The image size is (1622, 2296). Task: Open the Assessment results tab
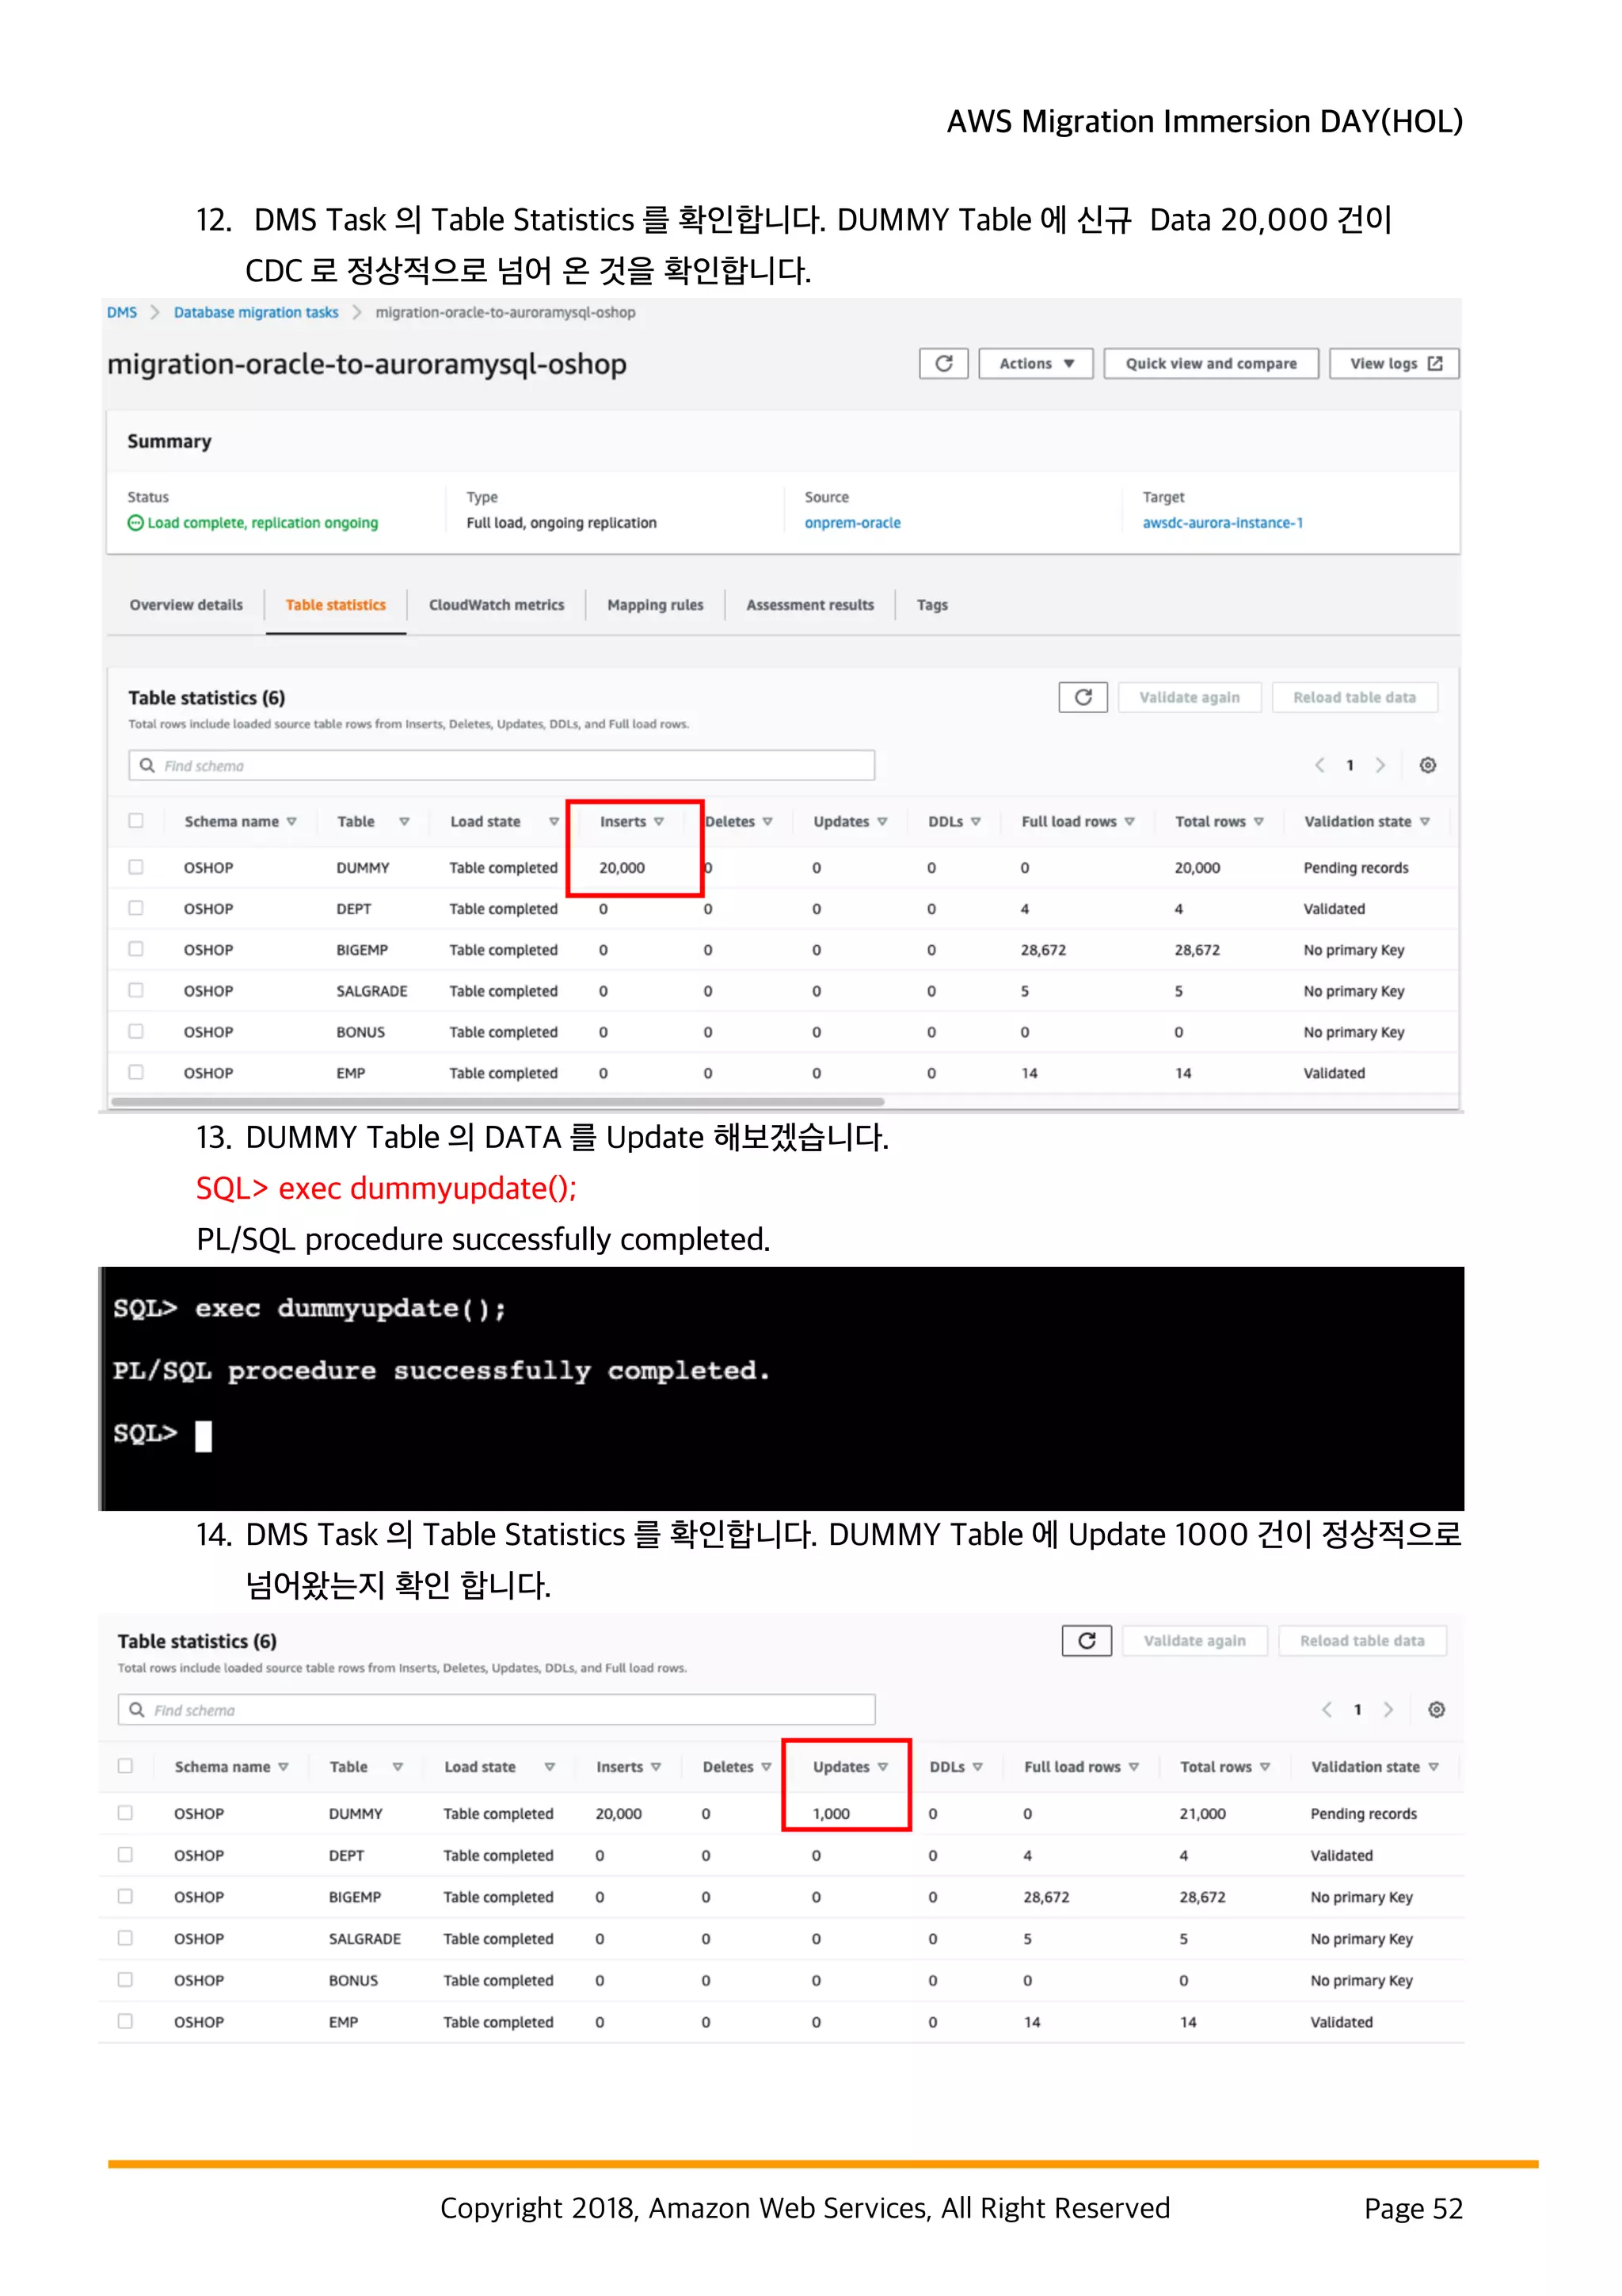pos(810,605)
